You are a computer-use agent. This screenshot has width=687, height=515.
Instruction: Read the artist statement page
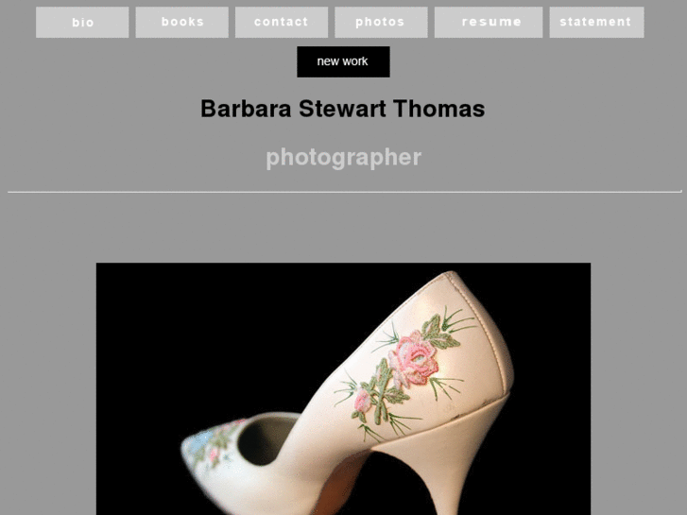pos(596,22)
